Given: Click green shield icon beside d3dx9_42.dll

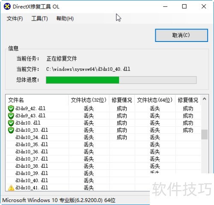Looking at the screenshot, I should (x=11, y=108).
